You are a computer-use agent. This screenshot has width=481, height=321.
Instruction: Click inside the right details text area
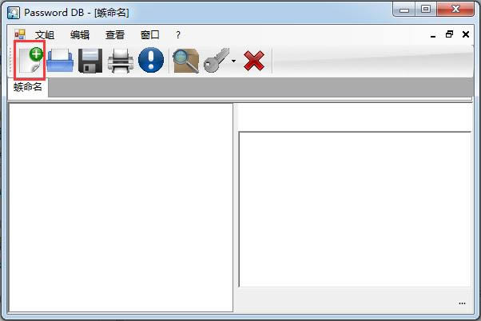[355, 210]
